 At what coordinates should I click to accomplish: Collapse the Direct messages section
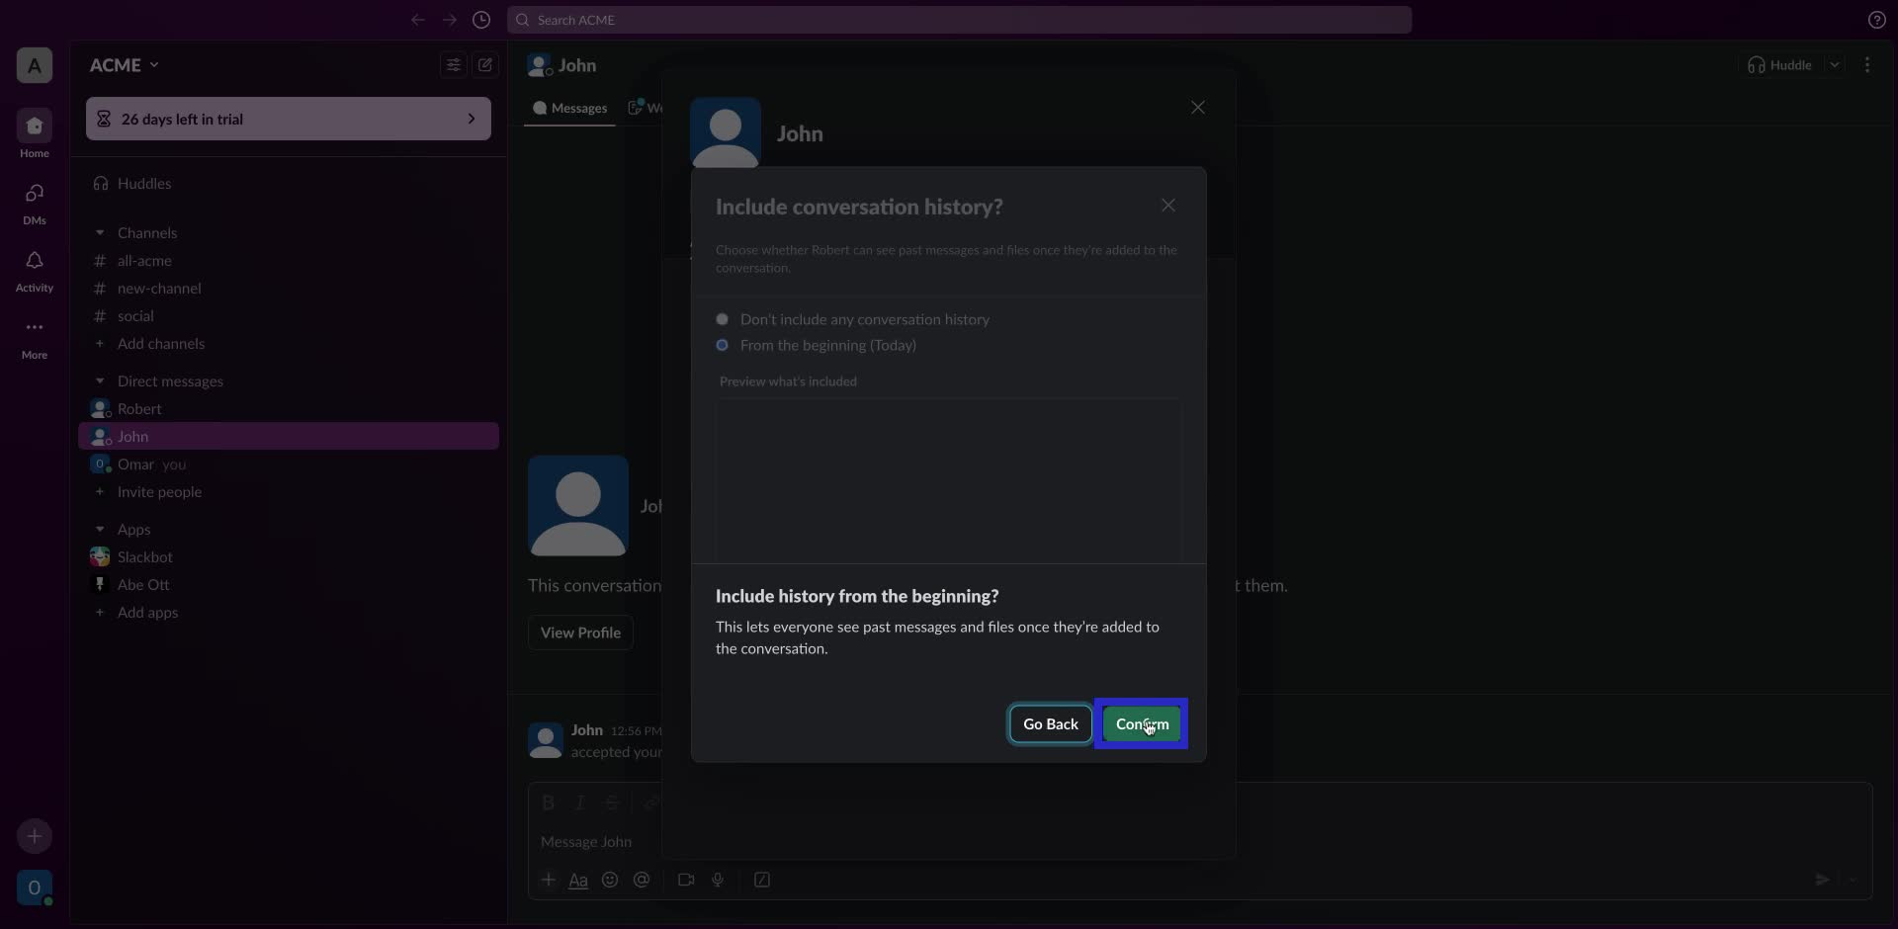(x=100, y=381)
